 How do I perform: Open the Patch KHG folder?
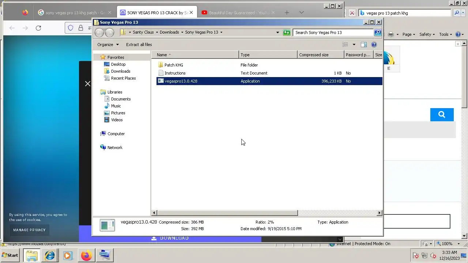pyautogui.click(x=174, y=65)
